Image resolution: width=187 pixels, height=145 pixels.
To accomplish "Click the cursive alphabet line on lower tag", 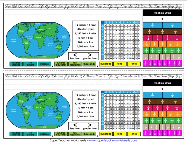I will pyautogui.click(x=93, y=76).
